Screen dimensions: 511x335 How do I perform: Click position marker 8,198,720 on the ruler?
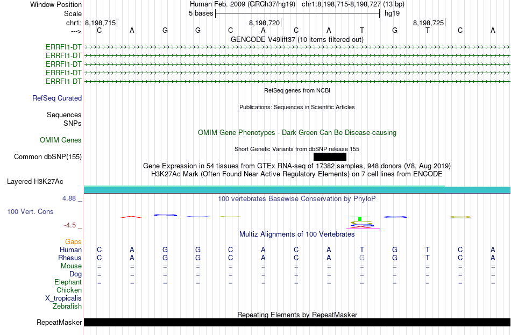coord(264,23)
